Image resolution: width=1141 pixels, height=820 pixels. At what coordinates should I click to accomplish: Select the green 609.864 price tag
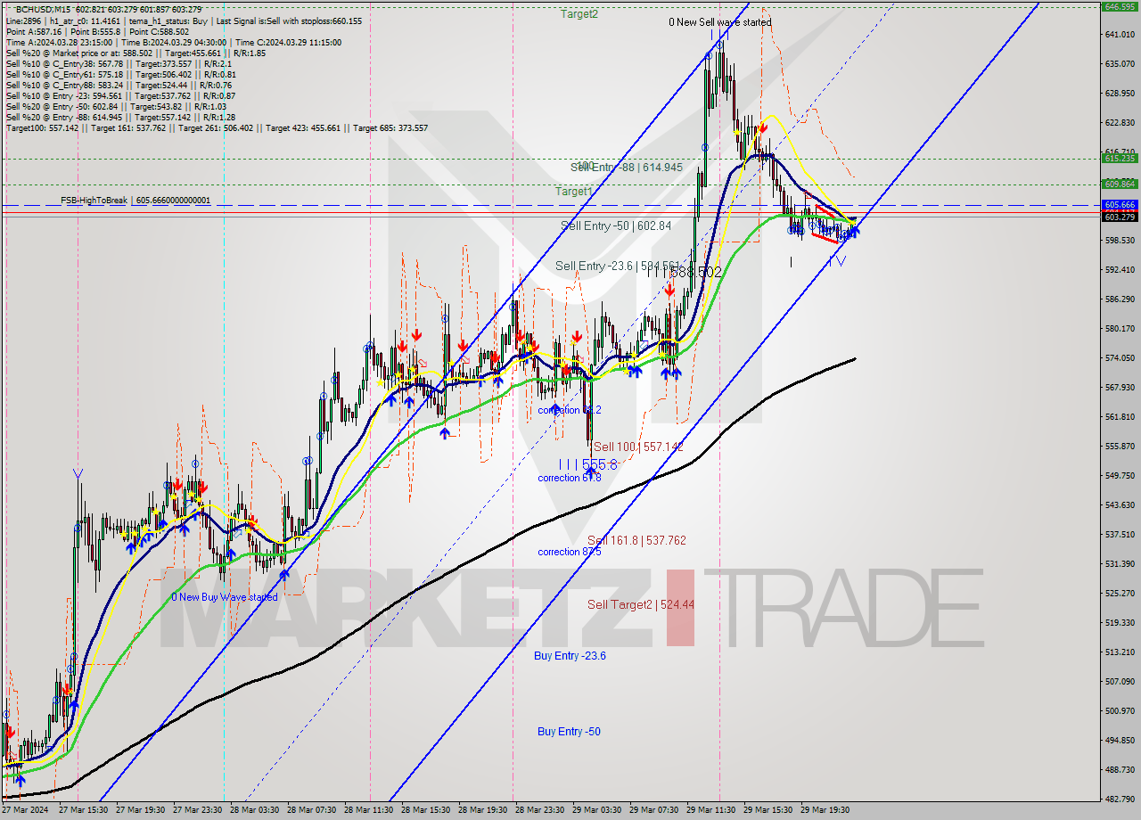[1119, 184]
